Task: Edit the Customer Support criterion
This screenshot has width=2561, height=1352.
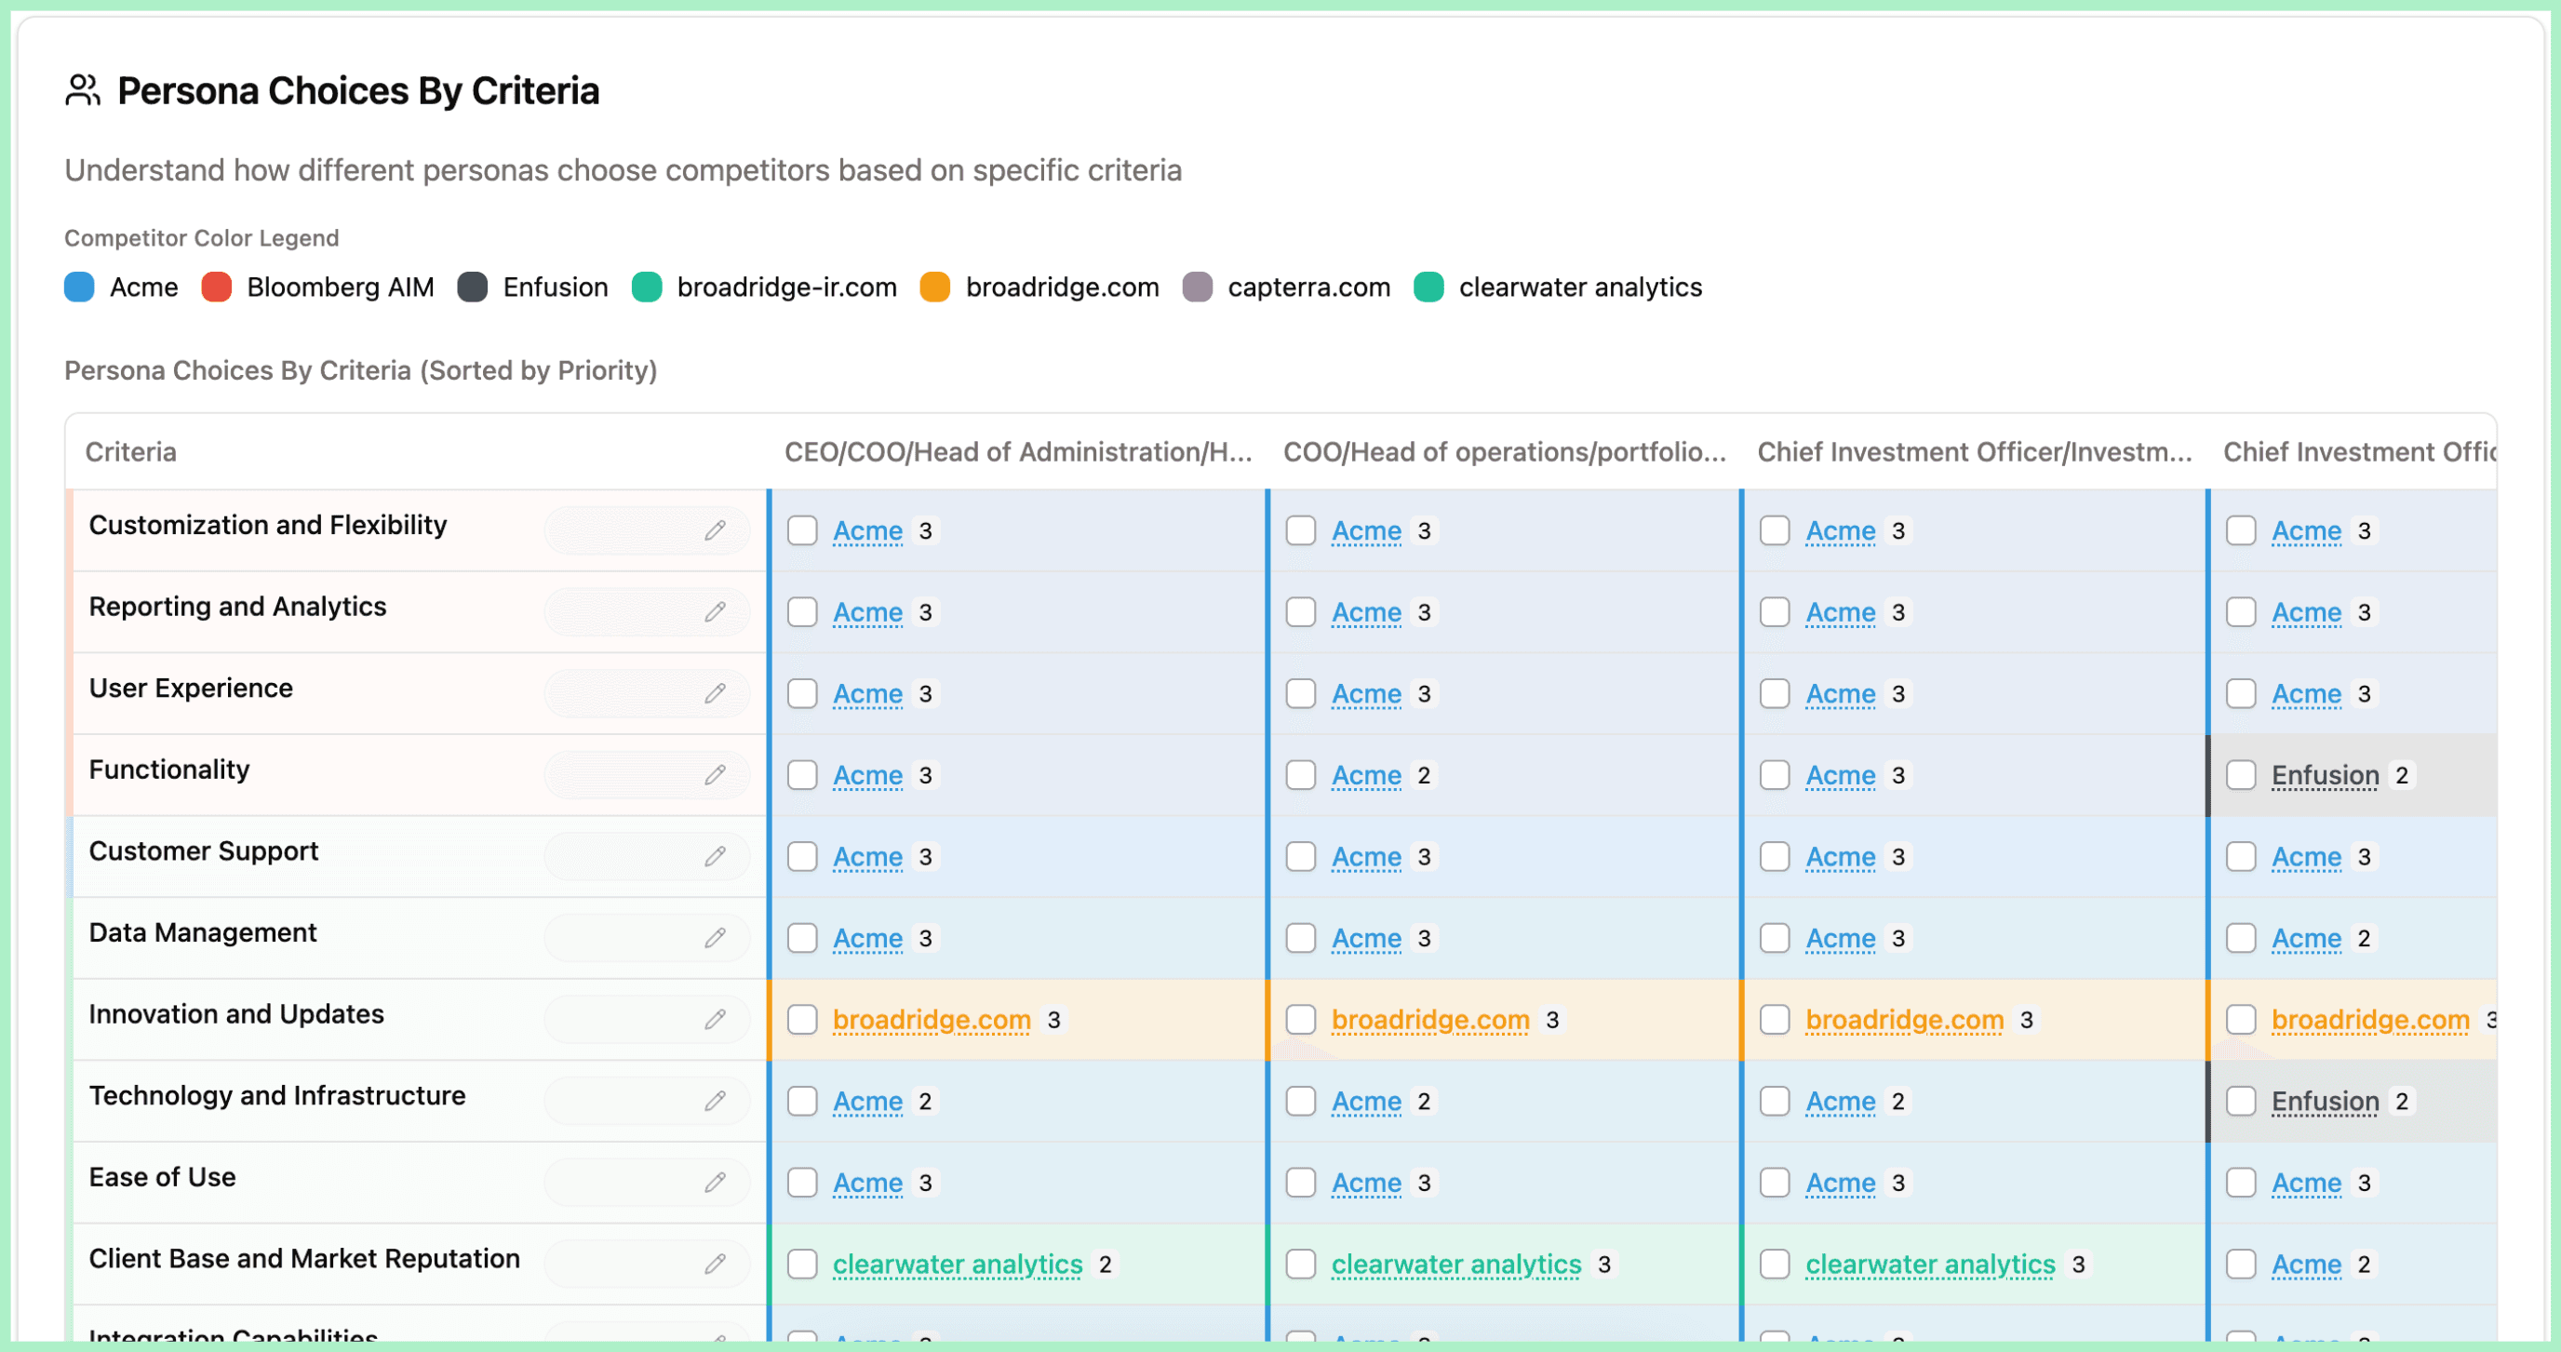Action: pos(715,856)
